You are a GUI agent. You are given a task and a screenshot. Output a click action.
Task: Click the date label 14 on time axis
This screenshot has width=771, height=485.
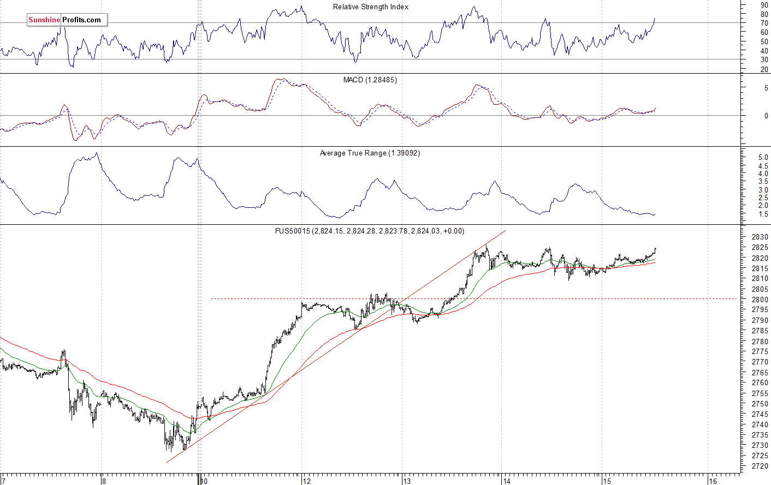click(507, 481)
